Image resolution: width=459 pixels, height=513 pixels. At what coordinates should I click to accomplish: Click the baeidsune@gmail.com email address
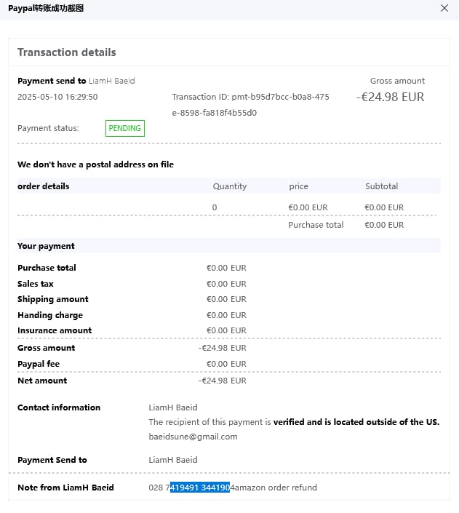point(193,437)
